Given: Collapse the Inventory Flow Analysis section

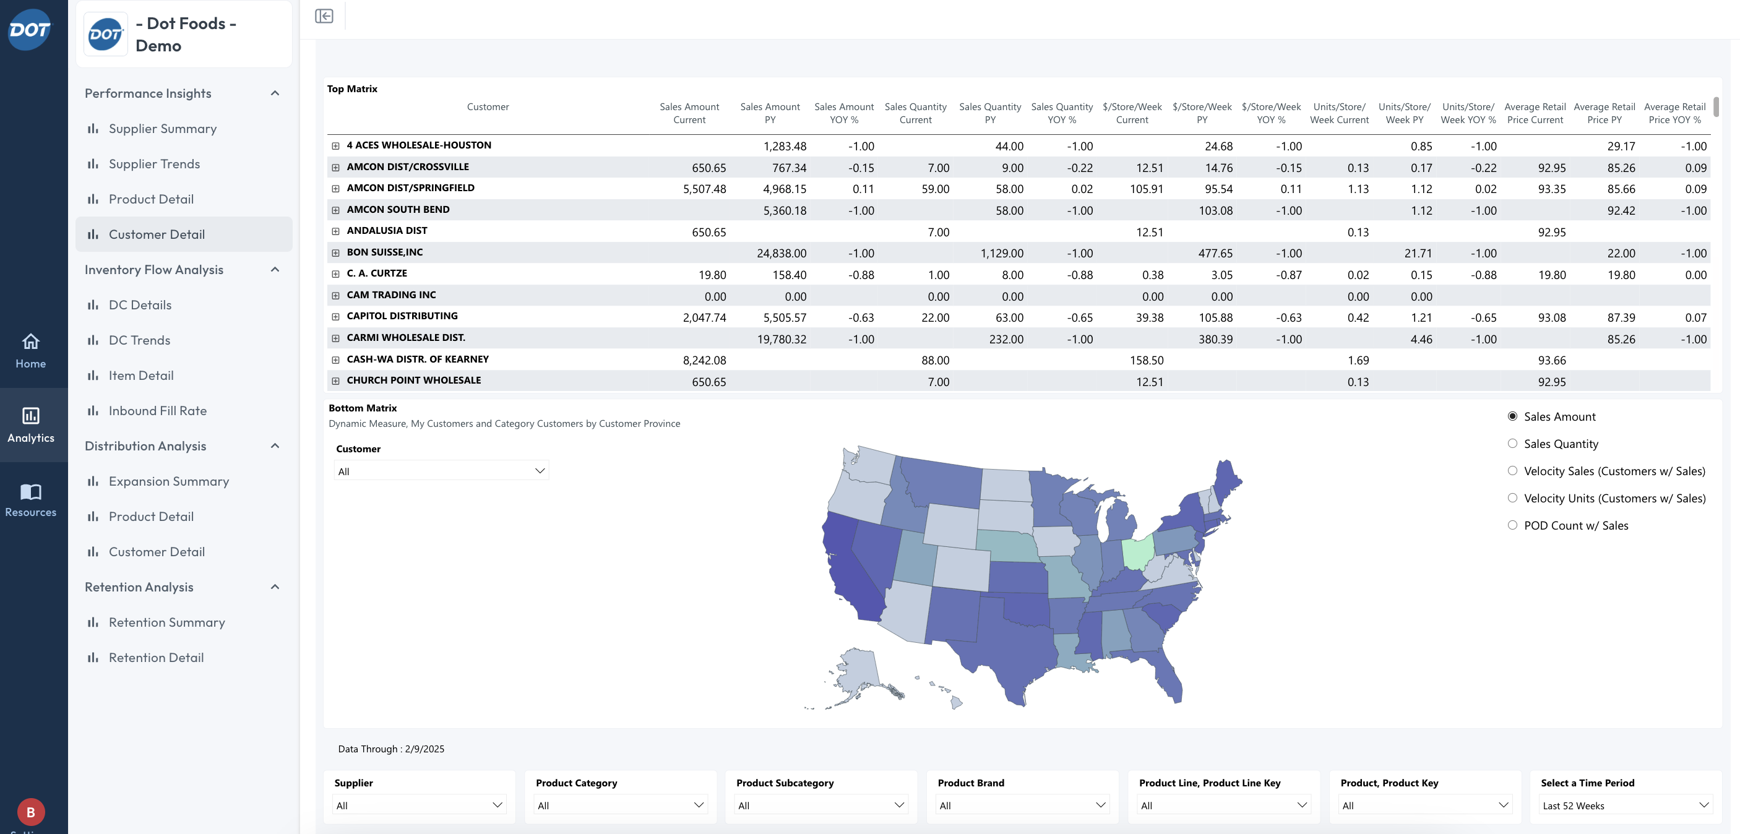Looking at the screenshot, I should click(x=275, y=270).
